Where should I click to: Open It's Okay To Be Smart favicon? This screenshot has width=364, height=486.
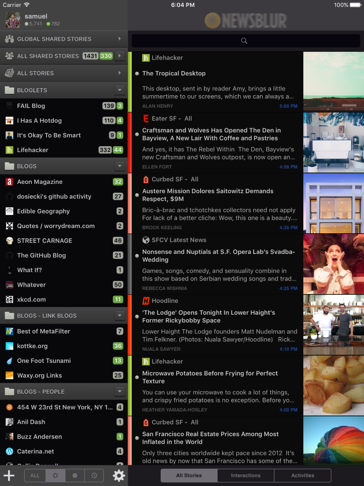9,135
